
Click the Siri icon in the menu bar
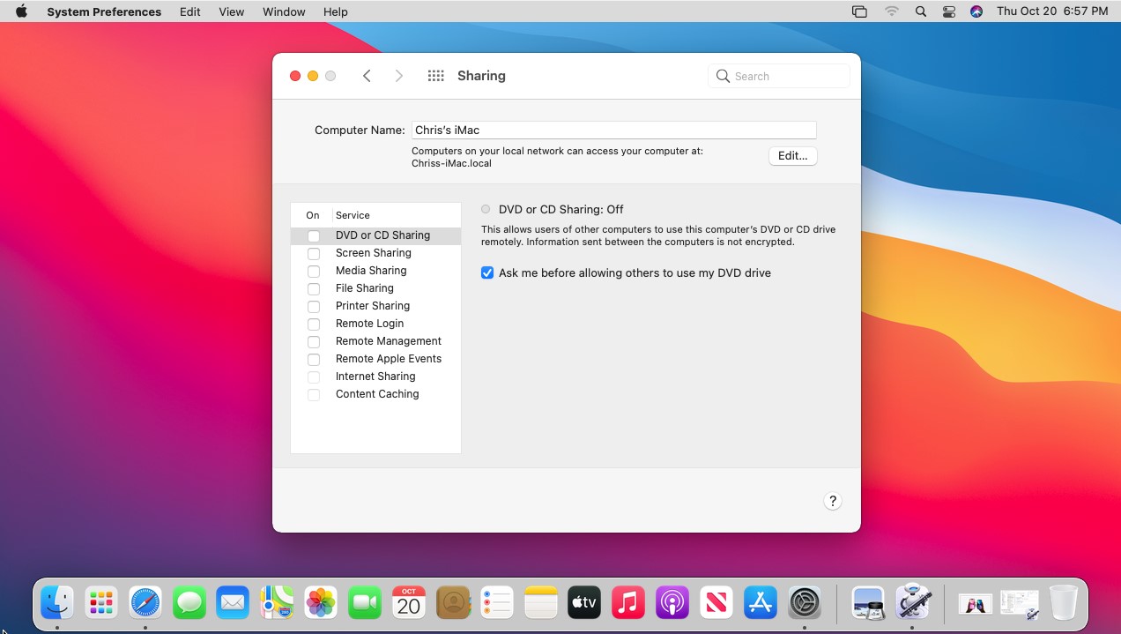click(x=976, y=11)
